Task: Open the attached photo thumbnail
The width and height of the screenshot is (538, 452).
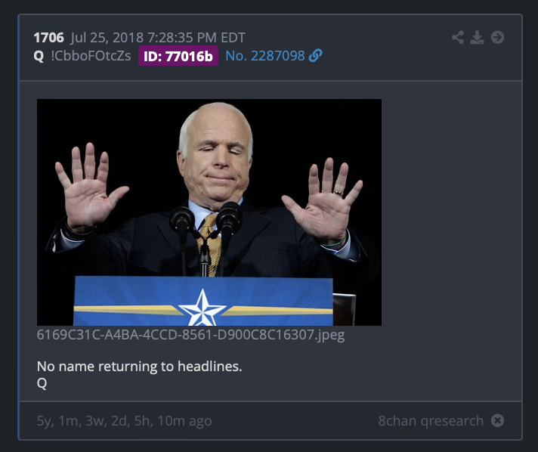Action: [x=209, y=212]
